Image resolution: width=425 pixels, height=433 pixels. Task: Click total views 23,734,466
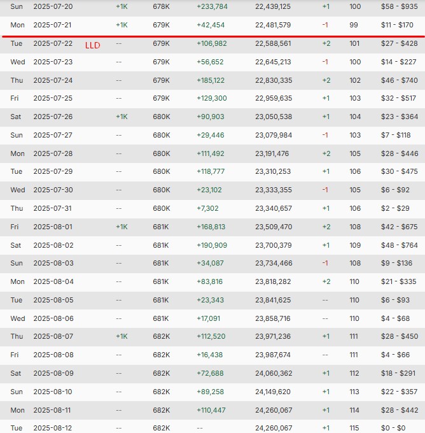[274, 263]
